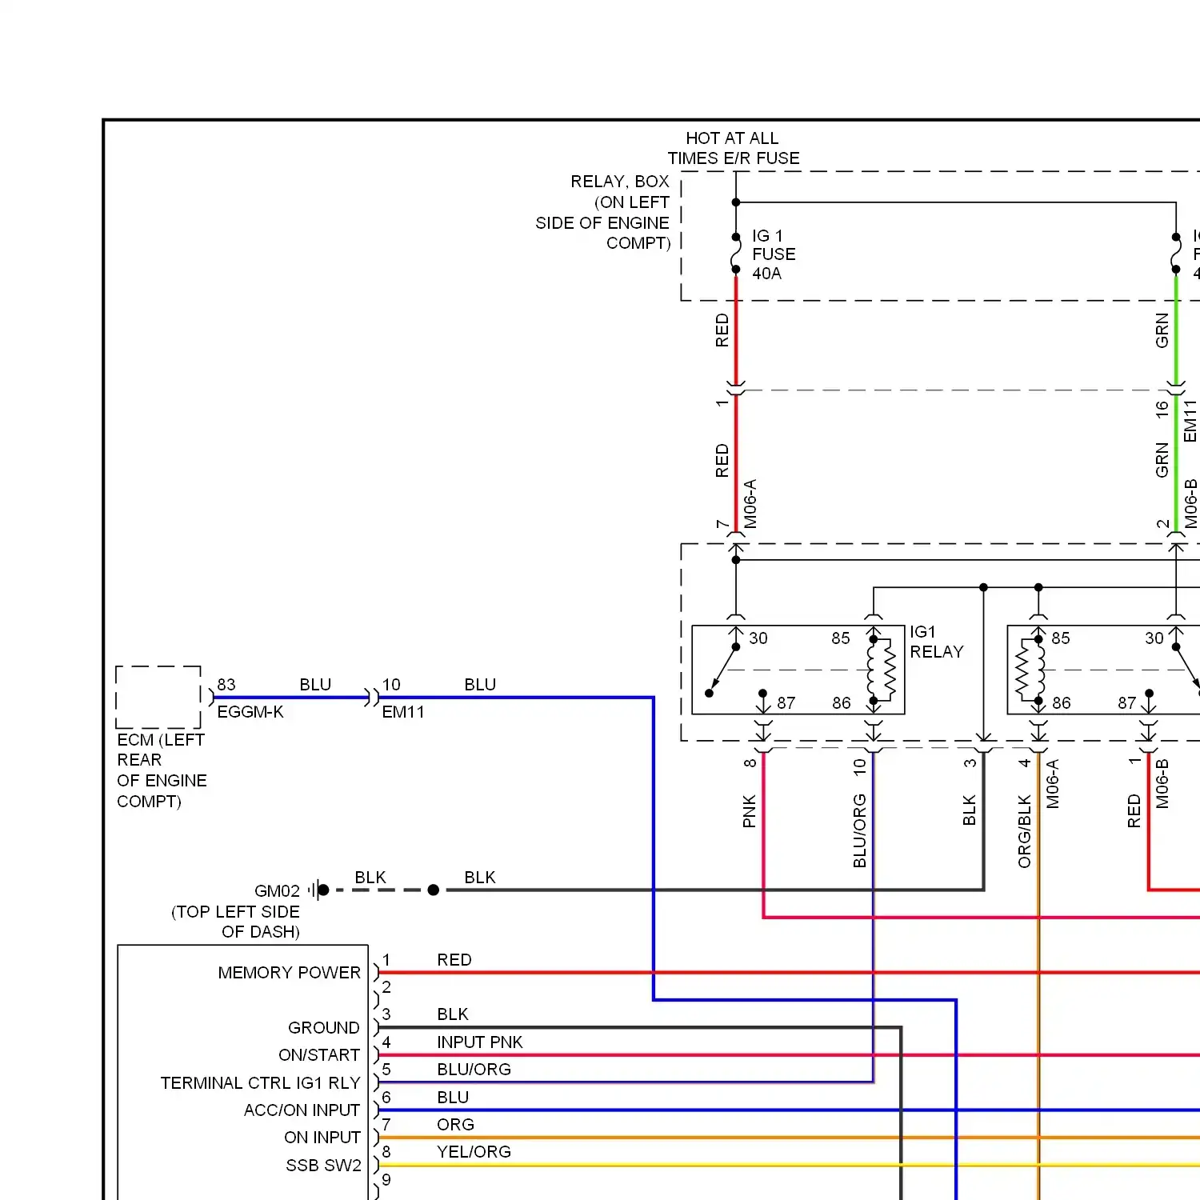Viewport: 1200px width, 1200px height.
Task: Click terminal 30 of the IG1 RELAY
Action: [758, 638]
